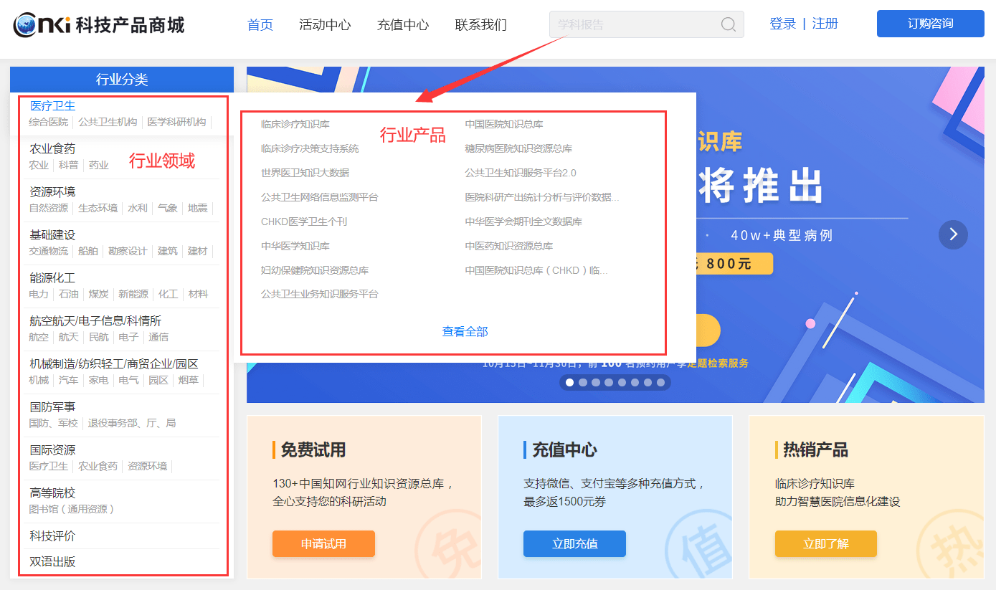The width and height of the screenshot is (996, 590).
Task: Select the 能源化工 industry category
Action: click(52, 278)
